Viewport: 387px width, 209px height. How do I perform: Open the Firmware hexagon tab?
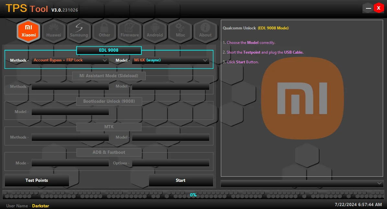tap(130, 31)
